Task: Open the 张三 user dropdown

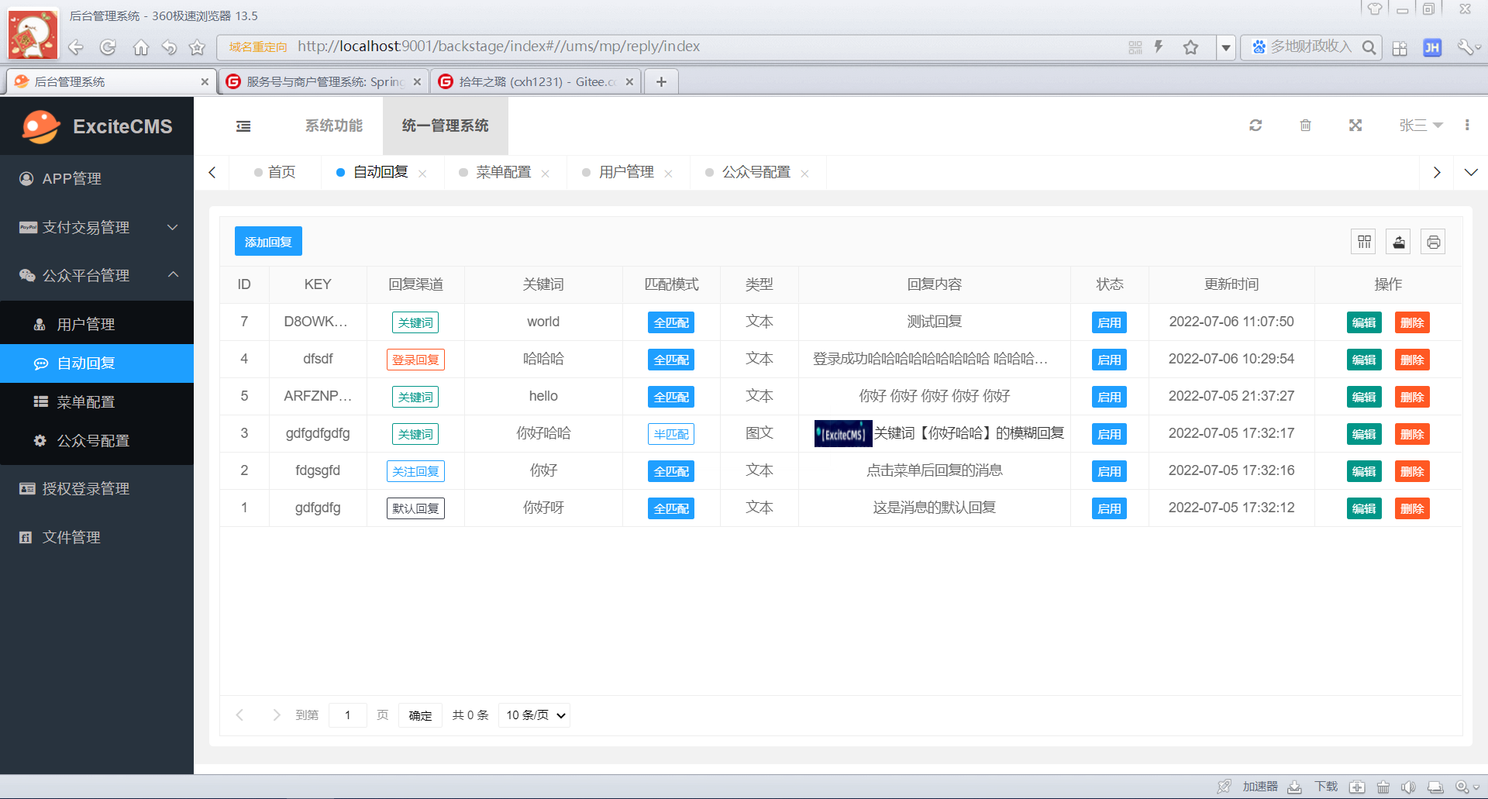Action: pos(1421,126)
